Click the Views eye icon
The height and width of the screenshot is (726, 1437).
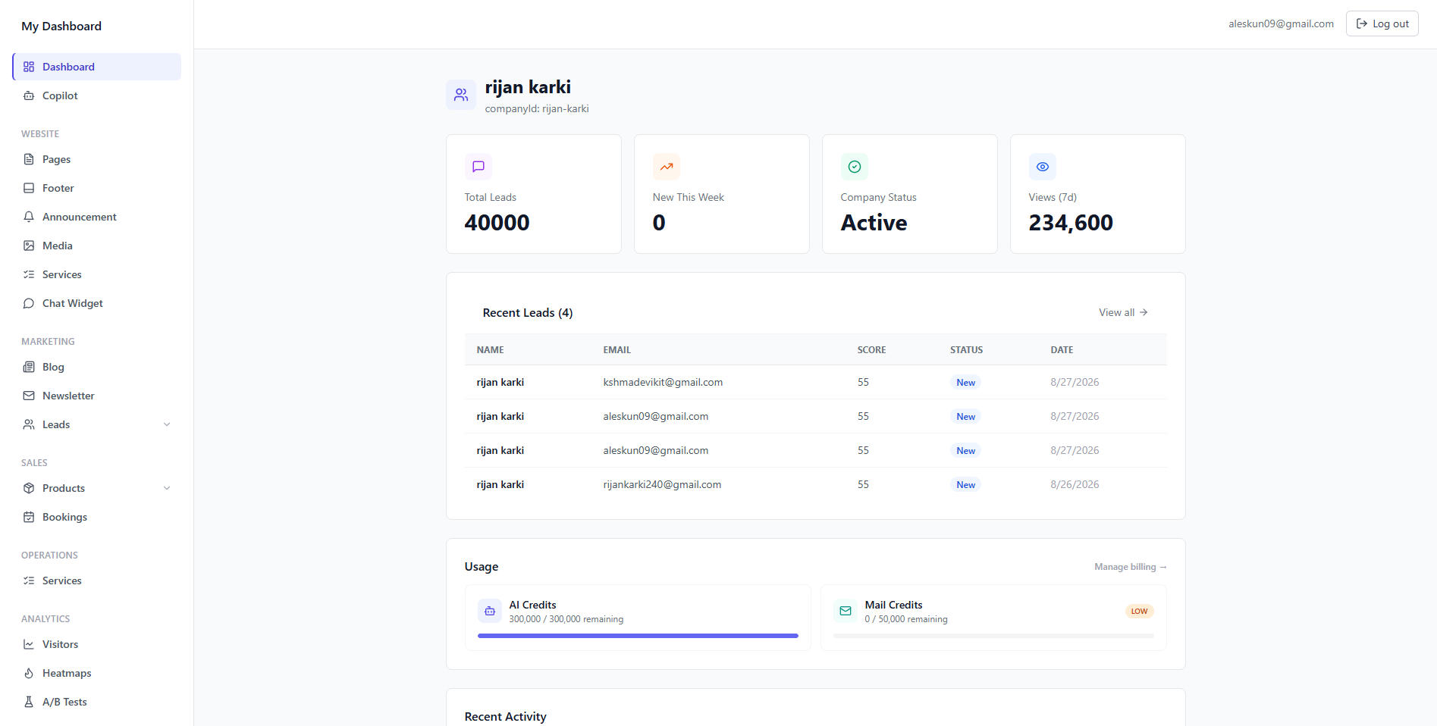coord(1043,167)
